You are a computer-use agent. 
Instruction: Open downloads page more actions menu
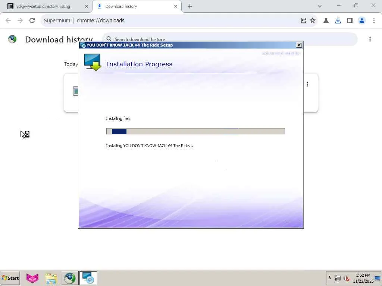[x=370, y=39]
